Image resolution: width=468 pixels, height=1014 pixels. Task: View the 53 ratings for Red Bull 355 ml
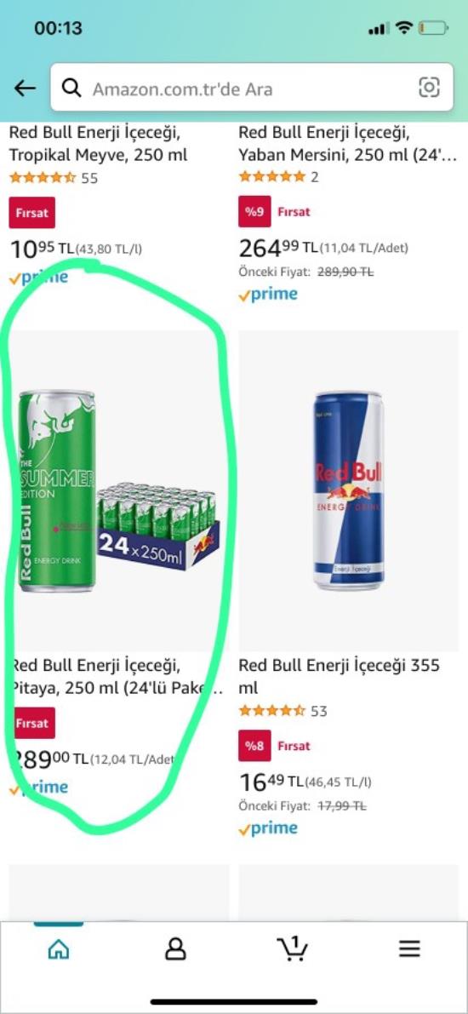[283, 711]
